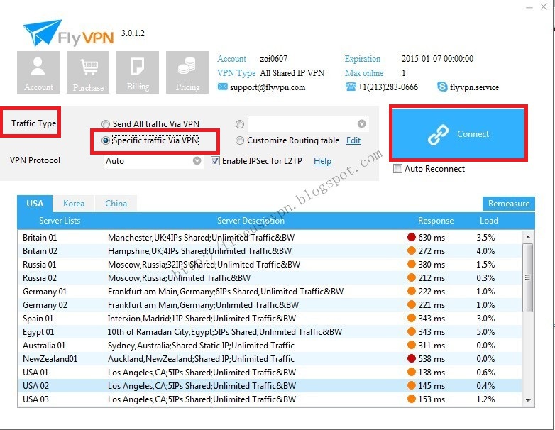Click the orange response dot for Australia 01

[412, 345]
